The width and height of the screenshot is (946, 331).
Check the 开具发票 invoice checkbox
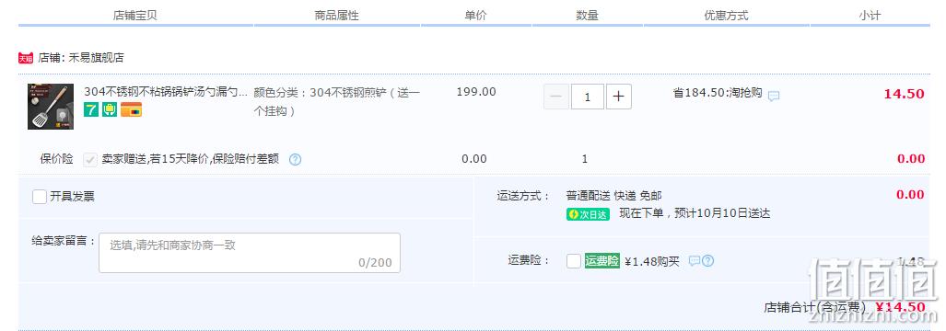click(40, 197)
